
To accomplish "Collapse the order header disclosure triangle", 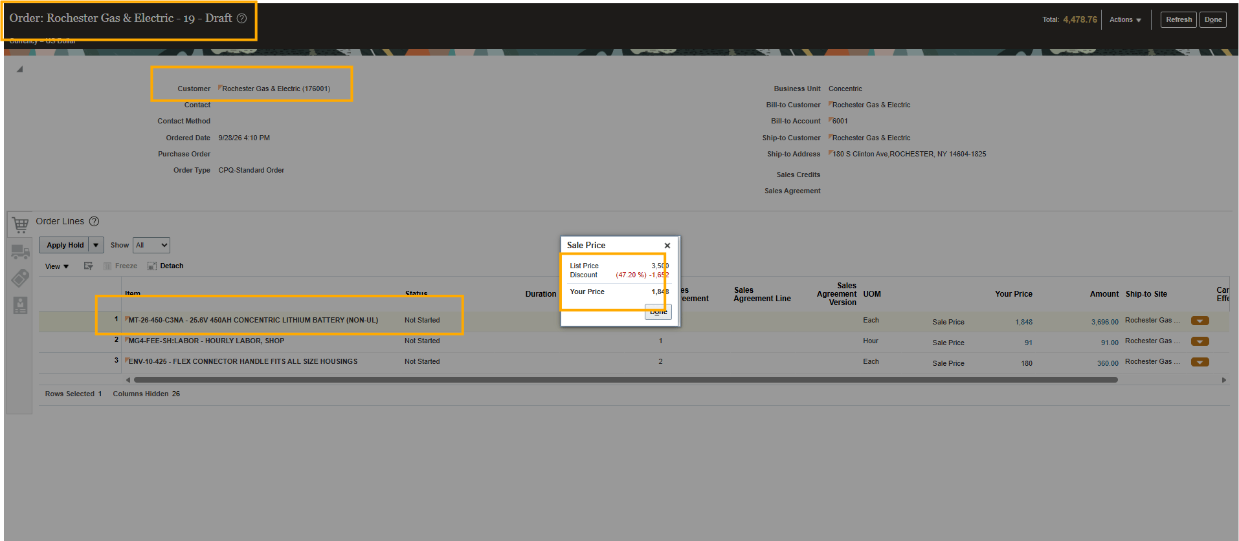I will click(20, 69).
